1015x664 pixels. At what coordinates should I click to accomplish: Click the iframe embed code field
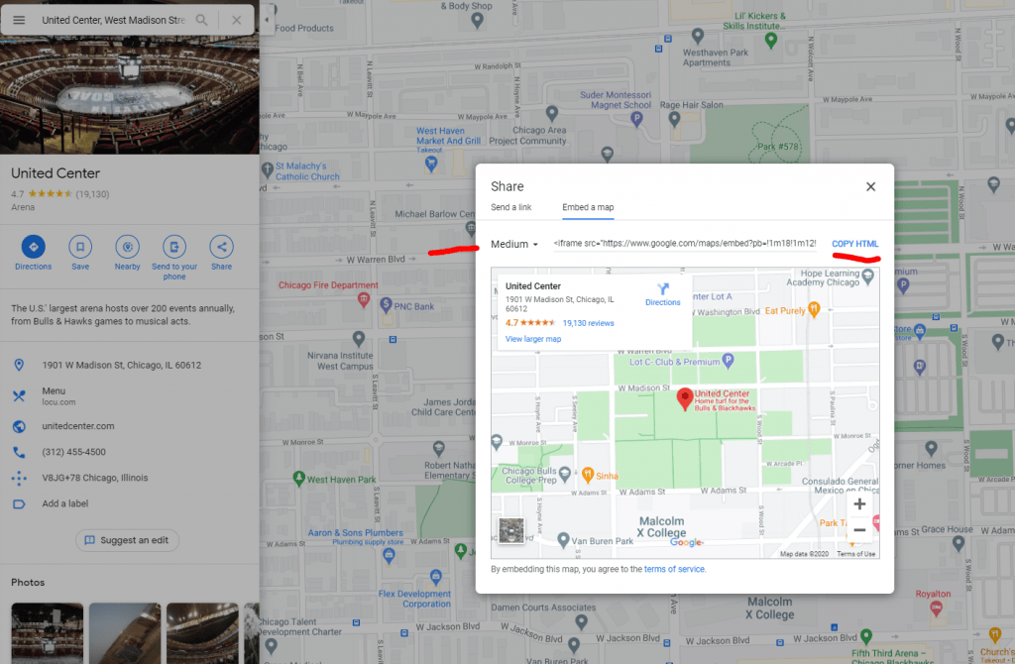685,244
